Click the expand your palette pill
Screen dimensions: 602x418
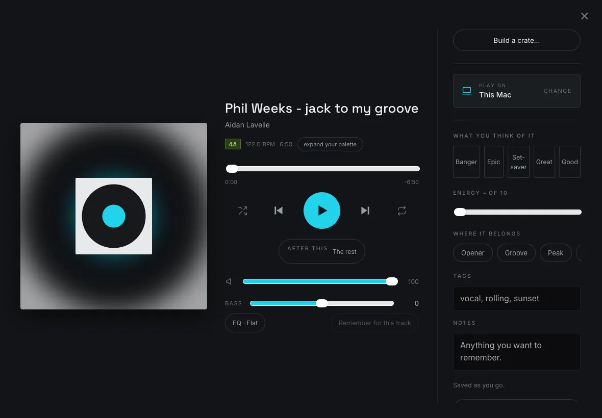(330, 144)
